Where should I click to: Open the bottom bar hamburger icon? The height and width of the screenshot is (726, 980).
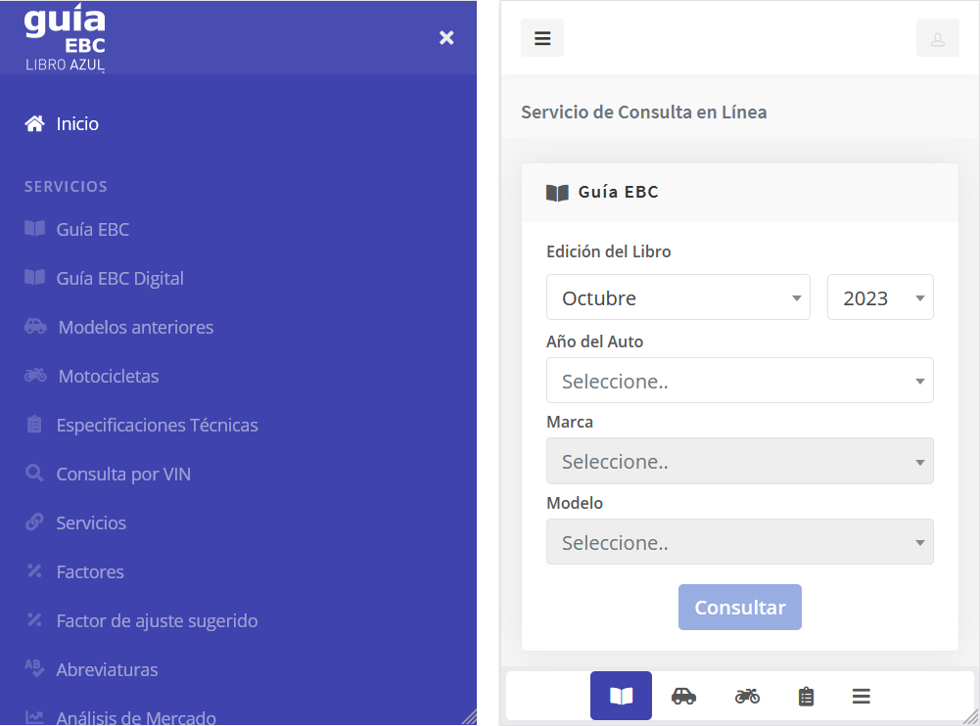point(861,696)
